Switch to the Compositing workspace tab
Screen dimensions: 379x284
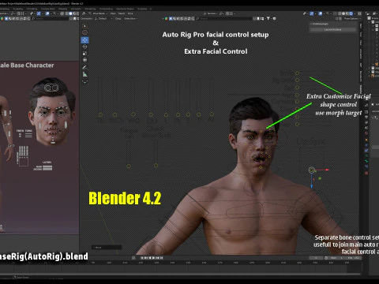[x=106, y=9]
